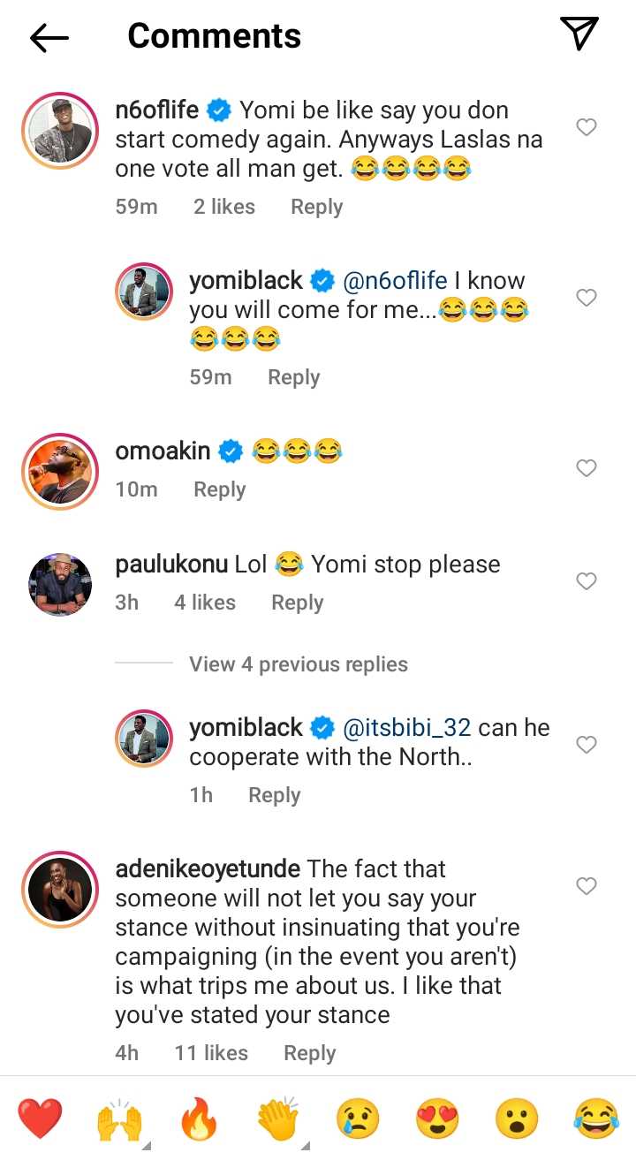This screenshot has height=1160, width=636.
Task: Like paulukonu's comment with the heart
Action: coord(587,581)
